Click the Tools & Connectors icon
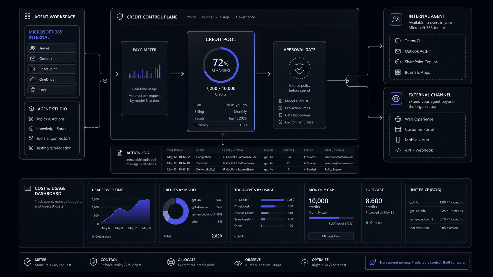The height and width of the screenshot is (277, 493). coord(31,138)
